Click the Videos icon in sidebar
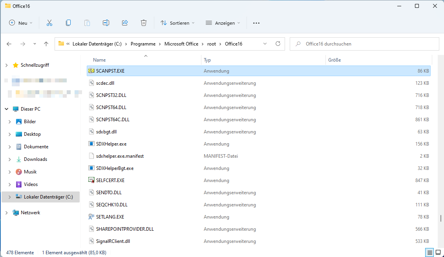This screenshot has height=257, width=444. click(x=19, y=184)
